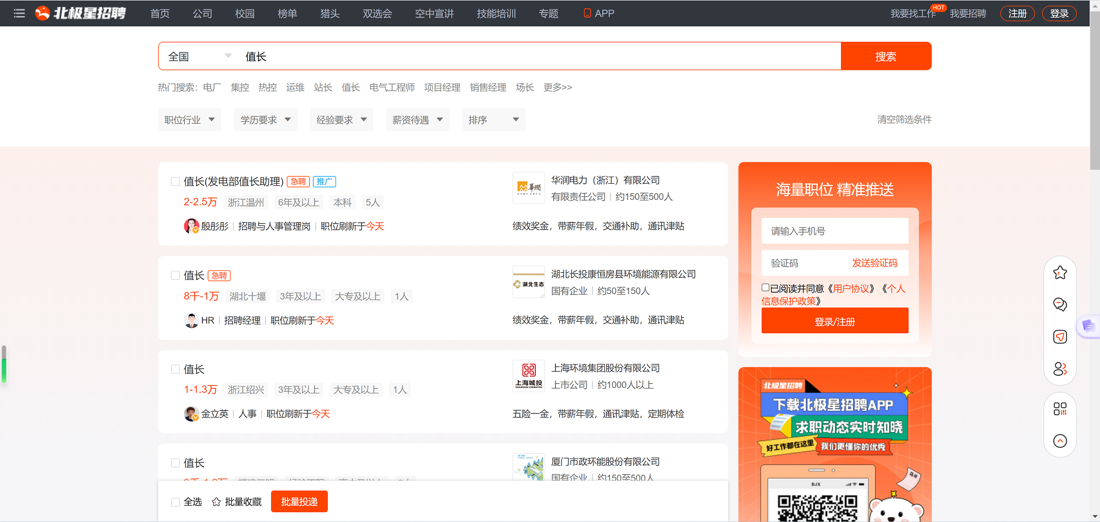Click the 北极星招聘 logo

click(x=80, y=13)
